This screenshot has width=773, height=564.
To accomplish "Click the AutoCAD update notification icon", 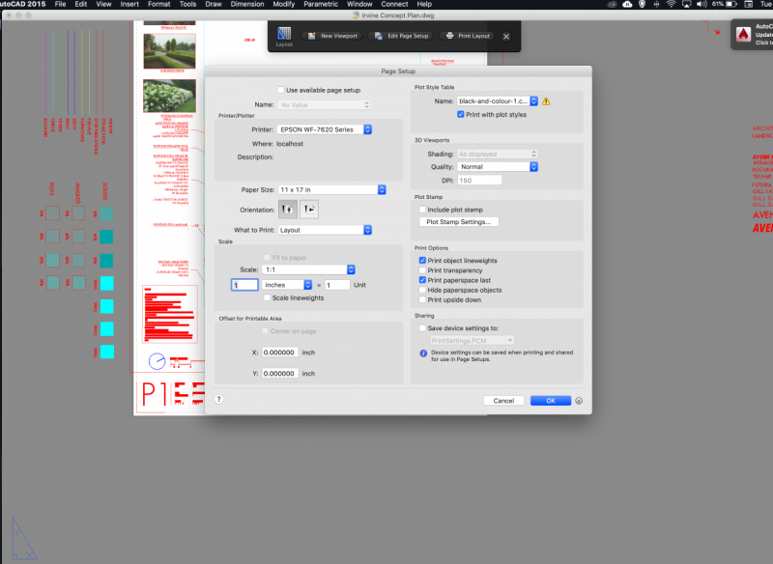I will pos(744,35).
